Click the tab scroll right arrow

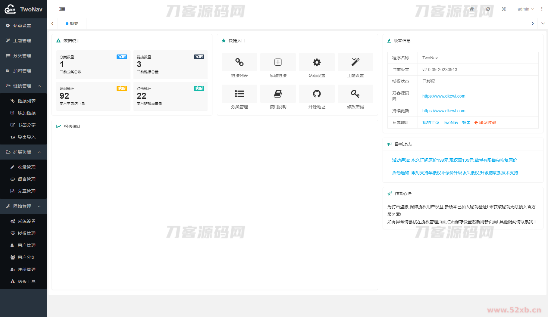[532, 23]
